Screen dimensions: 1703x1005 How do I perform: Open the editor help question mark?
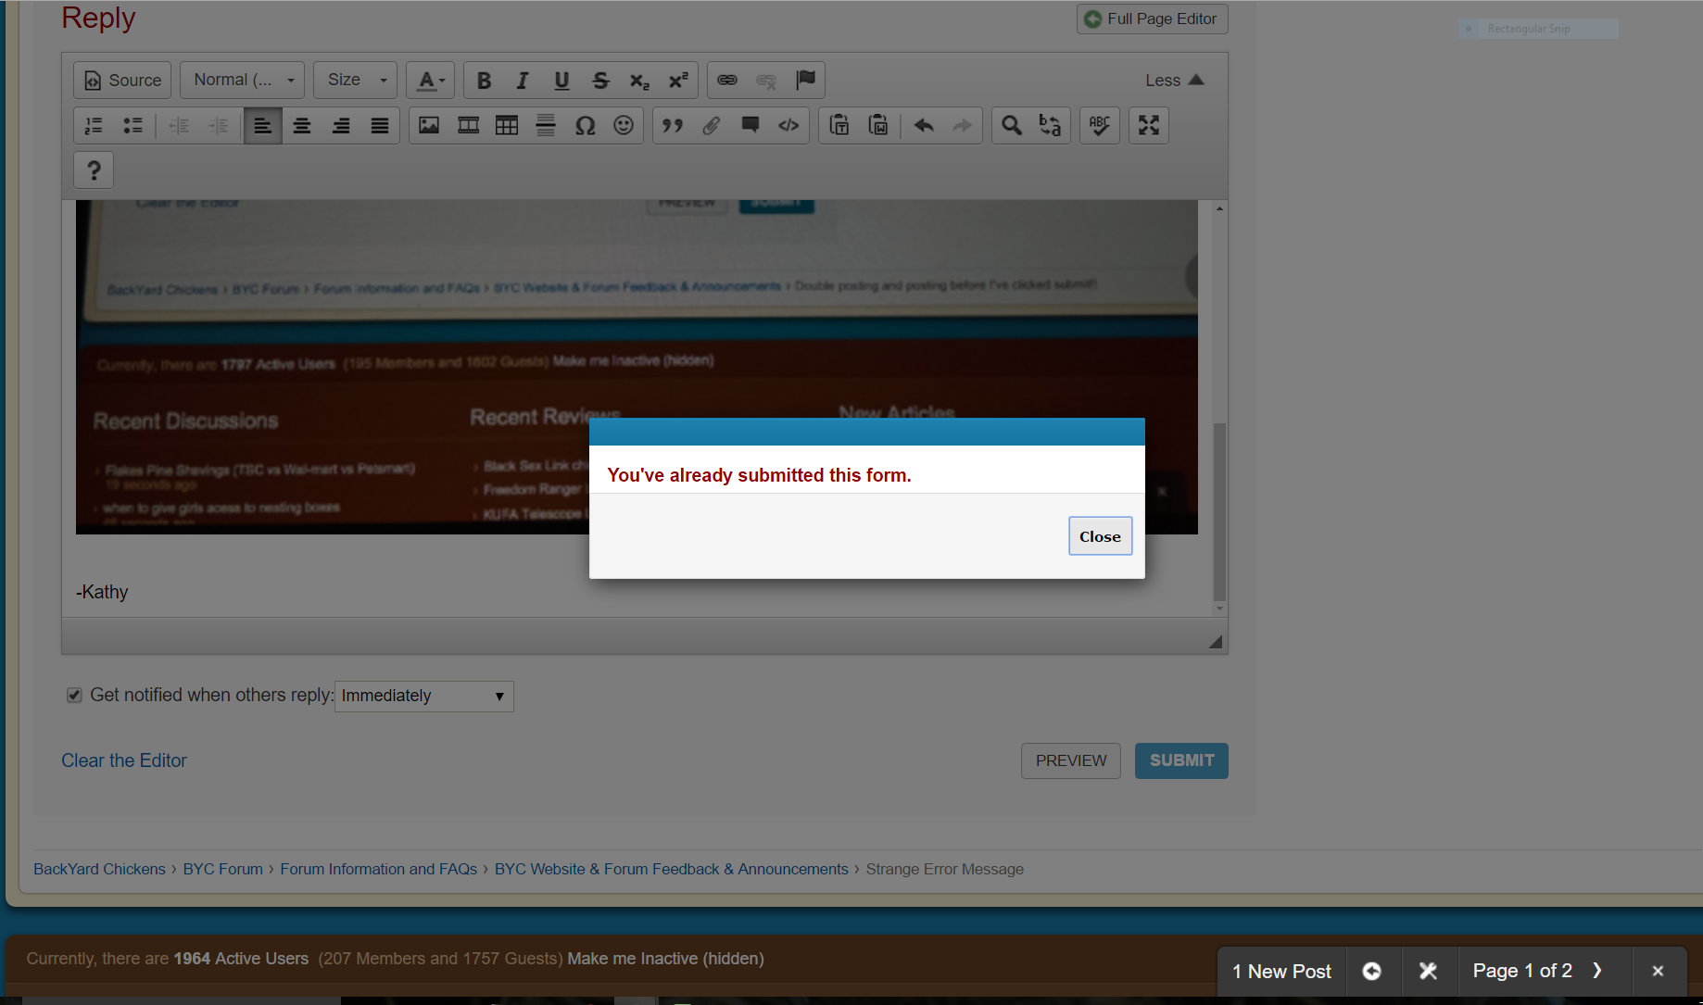[x=94, y=170]
